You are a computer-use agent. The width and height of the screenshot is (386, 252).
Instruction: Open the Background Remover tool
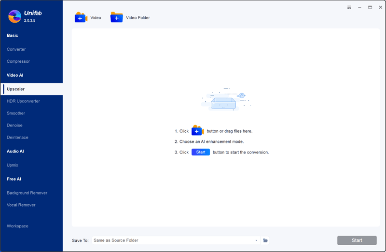click(x=27, y=193)
